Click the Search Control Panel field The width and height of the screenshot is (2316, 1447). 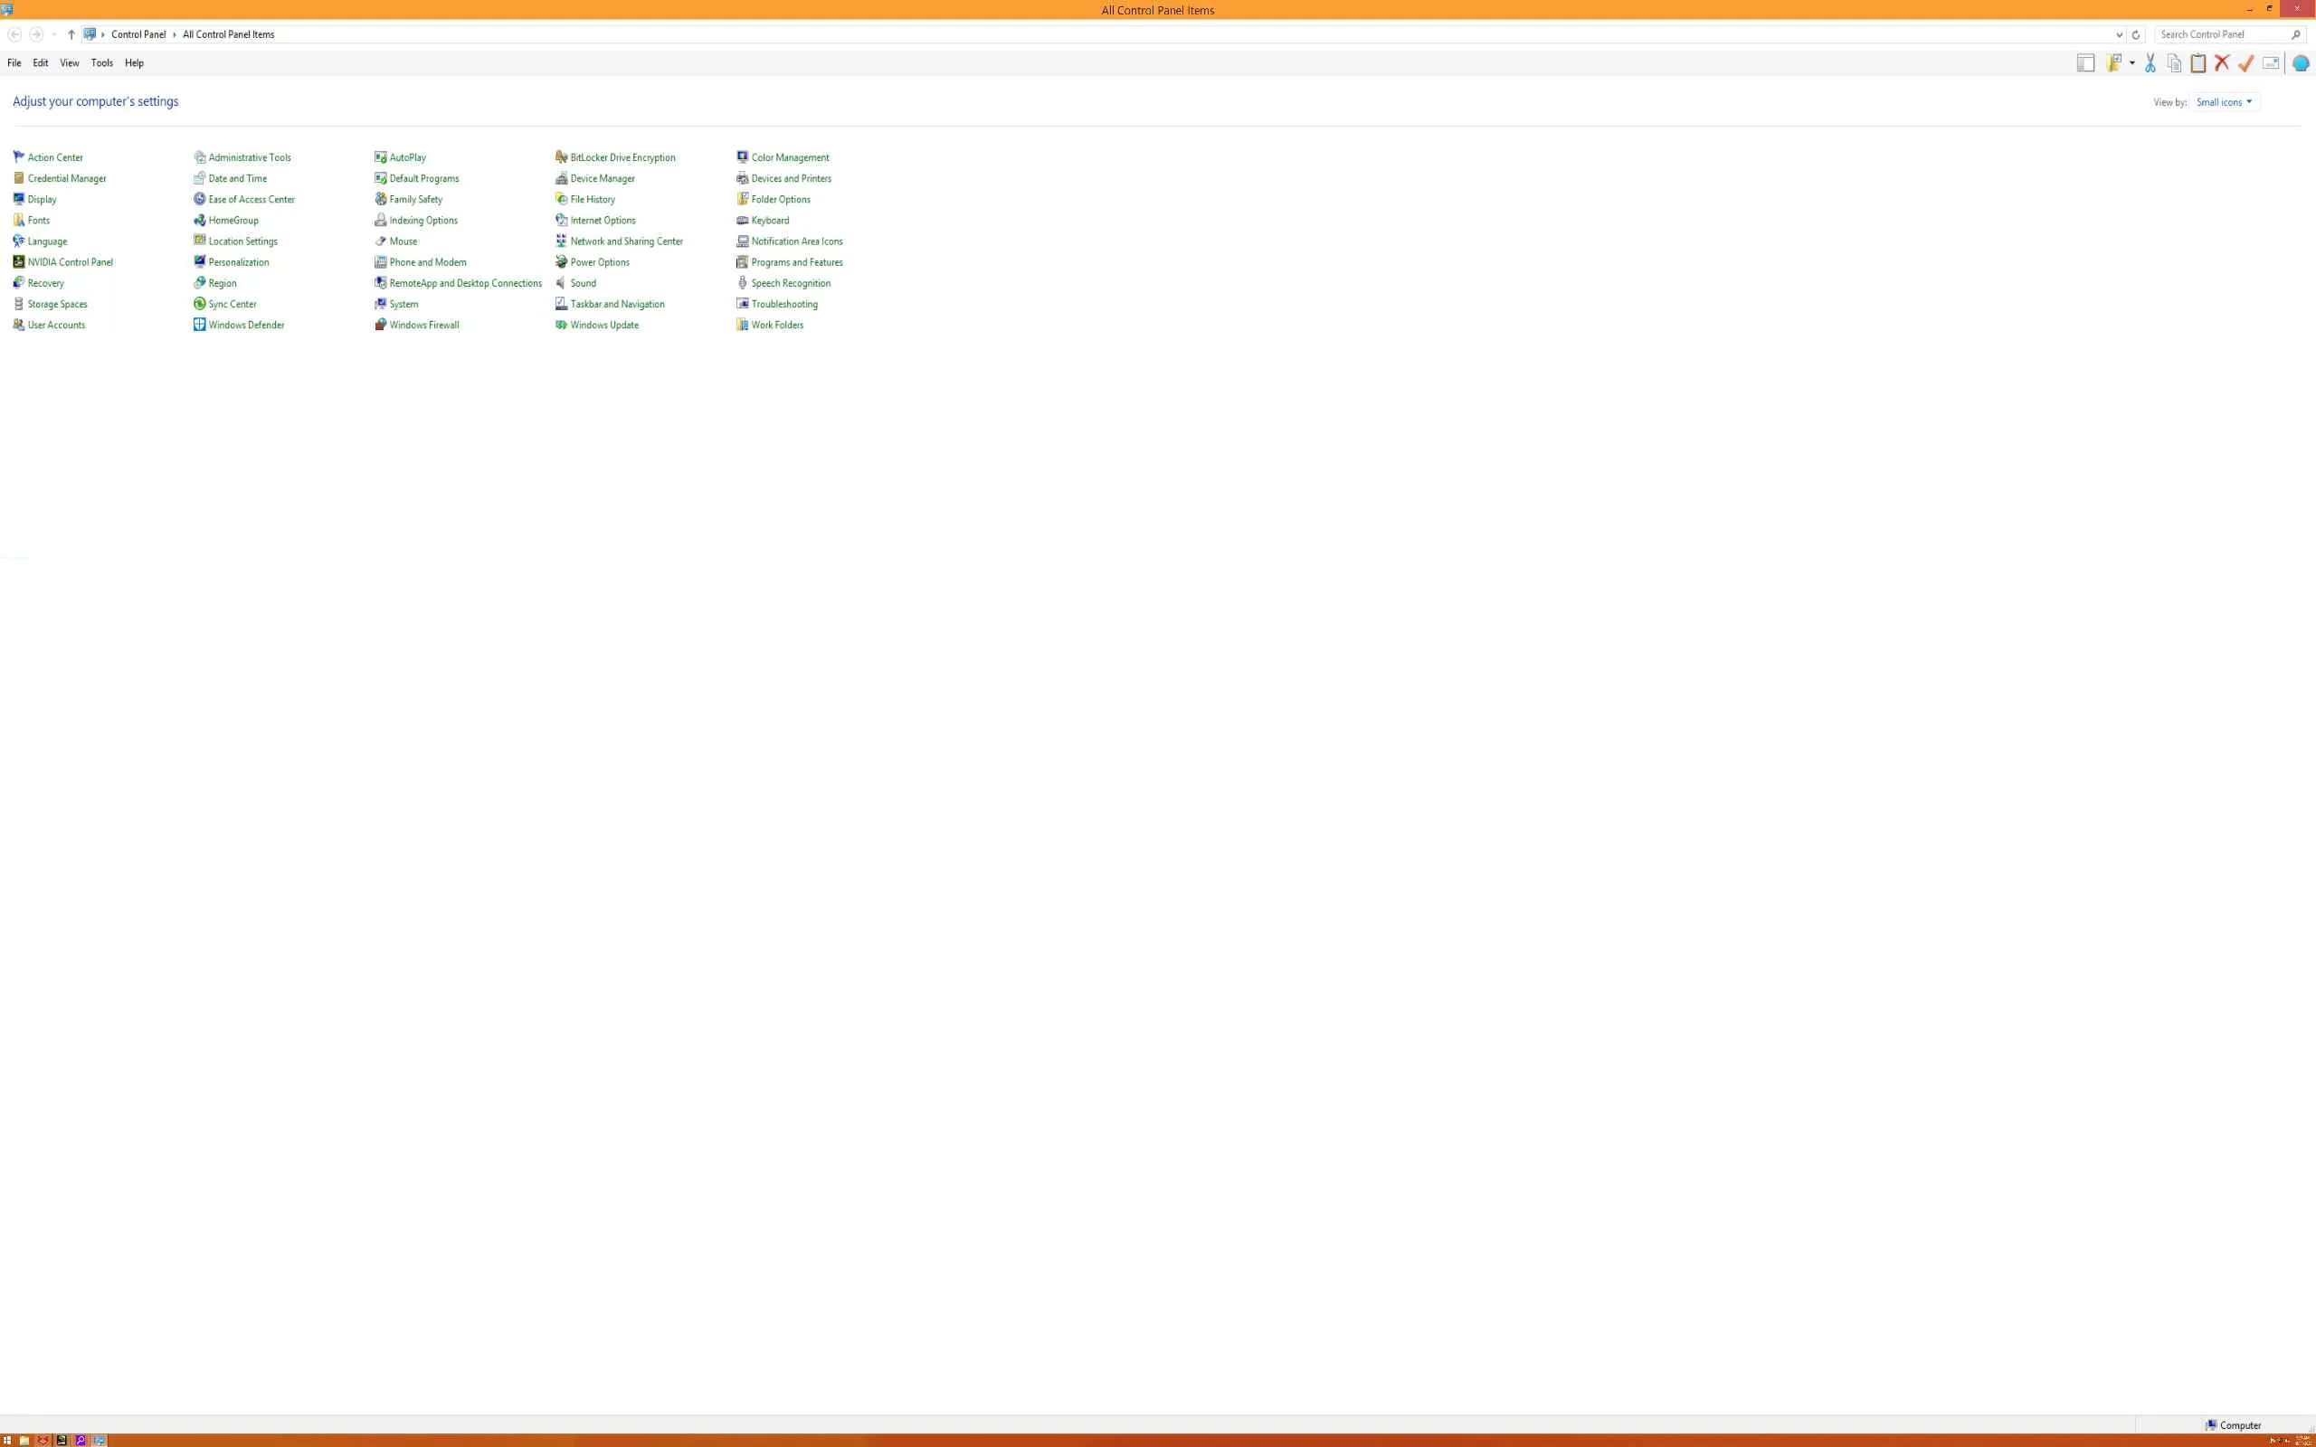[x=2220, y=34]
